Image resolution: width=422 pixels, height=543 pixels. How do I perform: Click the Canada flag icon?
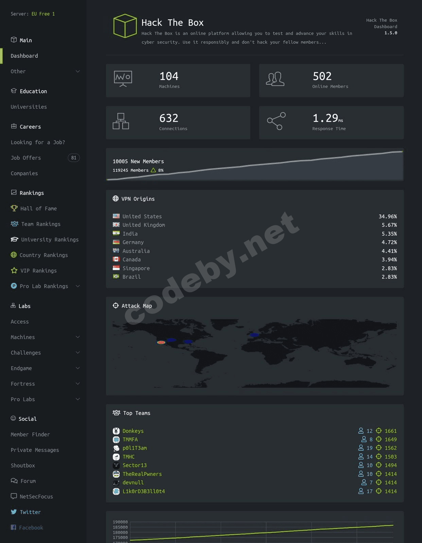(x=116, y=259)
